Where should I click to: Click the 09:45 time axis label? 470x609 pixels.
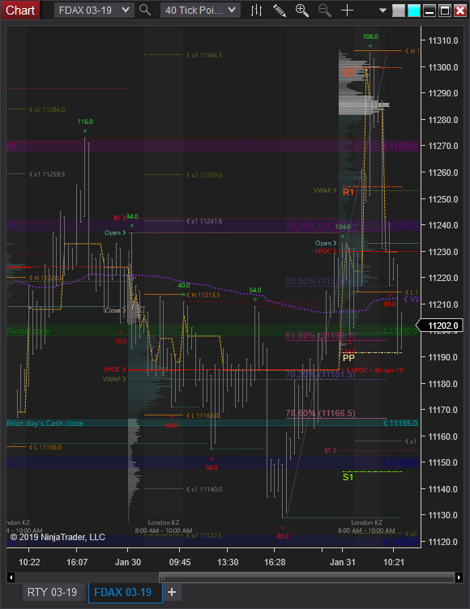tap(180, 562)
